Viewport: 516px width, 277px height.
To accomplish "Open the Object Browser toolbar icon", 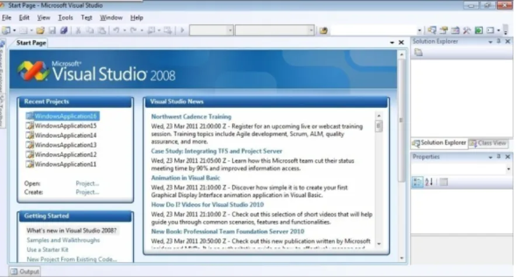I will [x=455, y=30].
